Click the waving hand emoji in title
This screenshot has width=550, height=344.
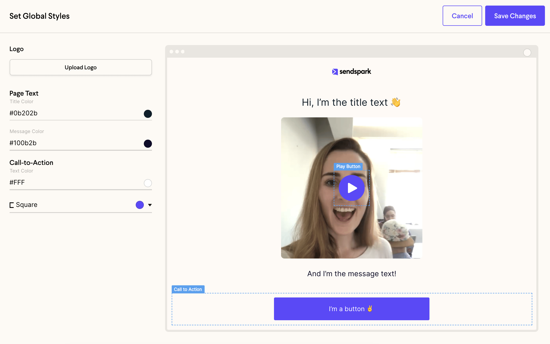pos(396,102)
